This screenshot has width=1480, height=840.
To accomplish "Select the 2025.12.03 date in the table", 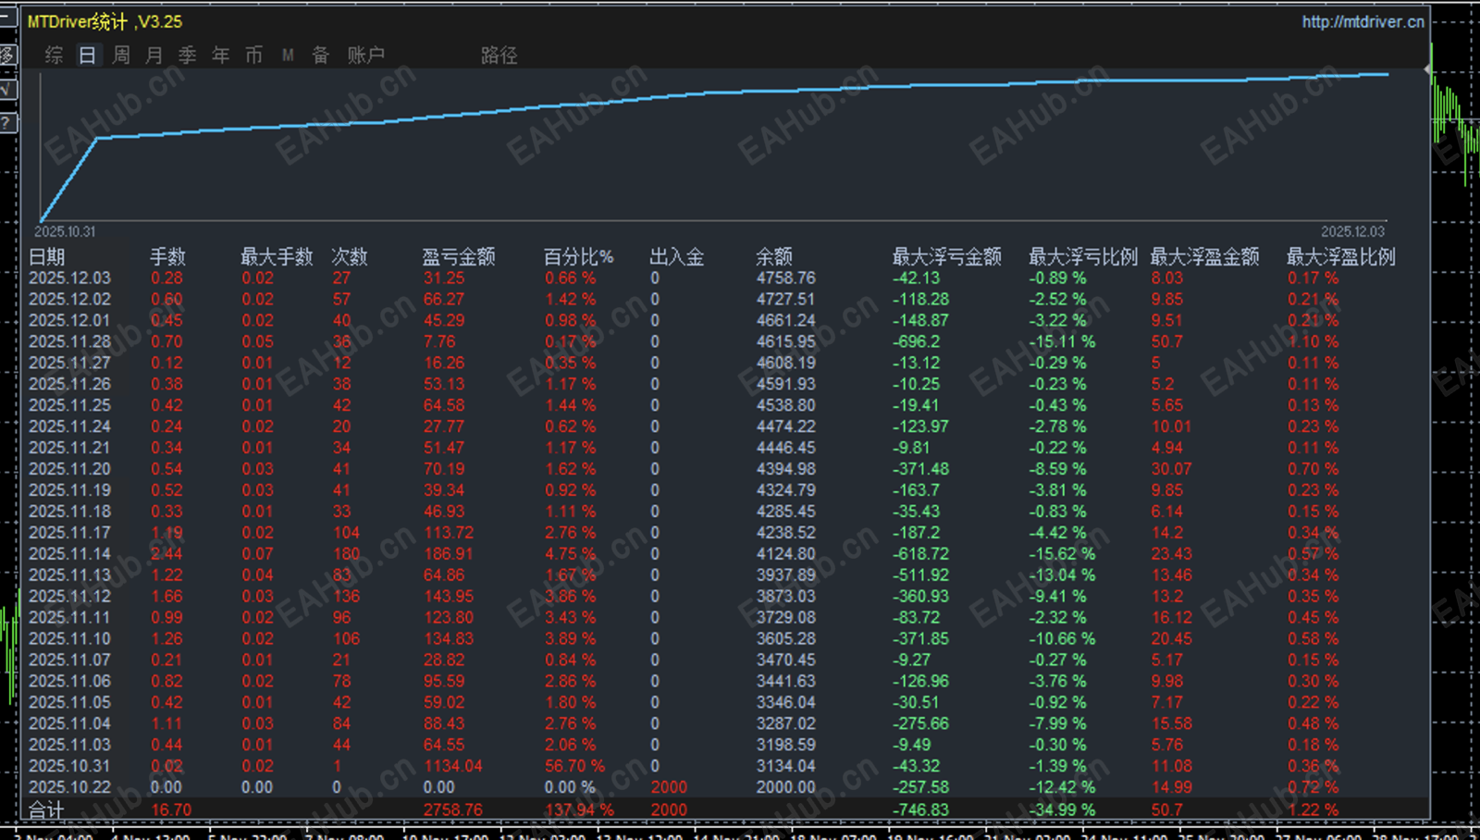I will pos(69,278).
